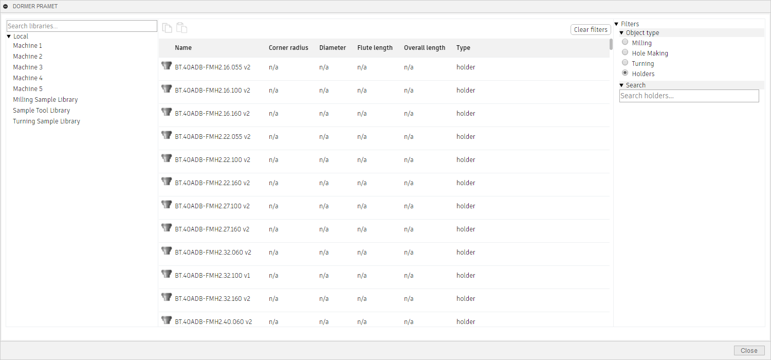Click holder icon for BT.40ADB-FMH2.32.060 v2
The width and height of the screenshot is (771, 360).
tap(166, 250)
